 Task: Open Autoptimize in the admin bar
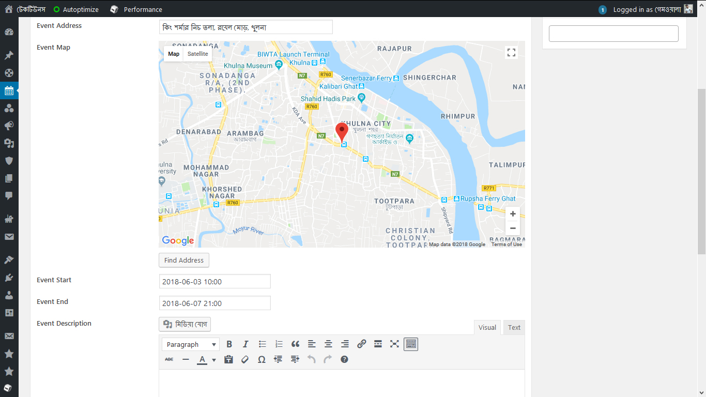coord(76,9)
